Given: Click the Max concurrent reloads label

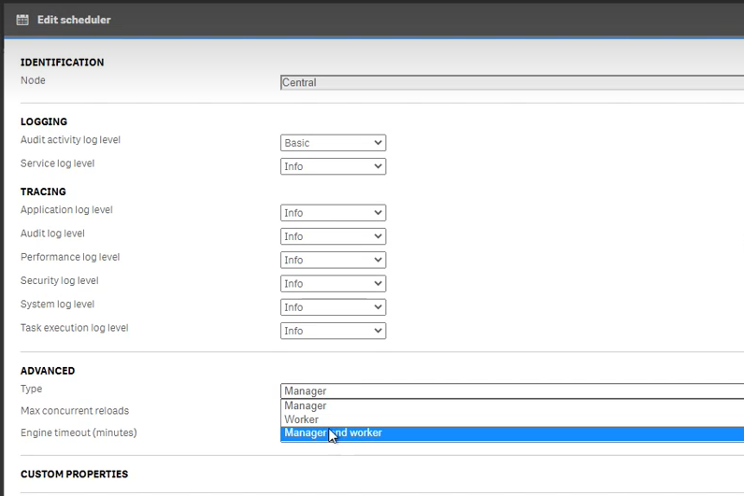Looking at the screenshot, I should point(75,411).
